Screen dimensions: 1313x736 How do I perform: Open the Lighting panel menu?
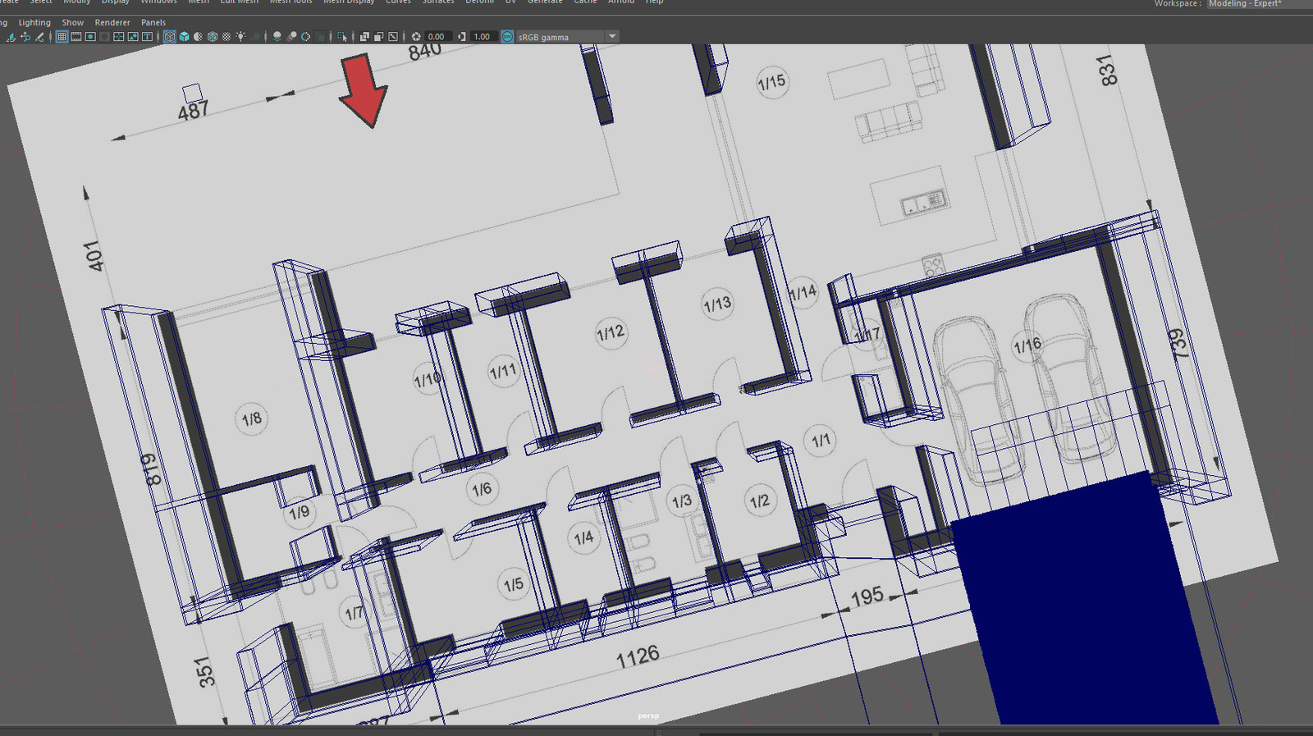coord(34,22)
